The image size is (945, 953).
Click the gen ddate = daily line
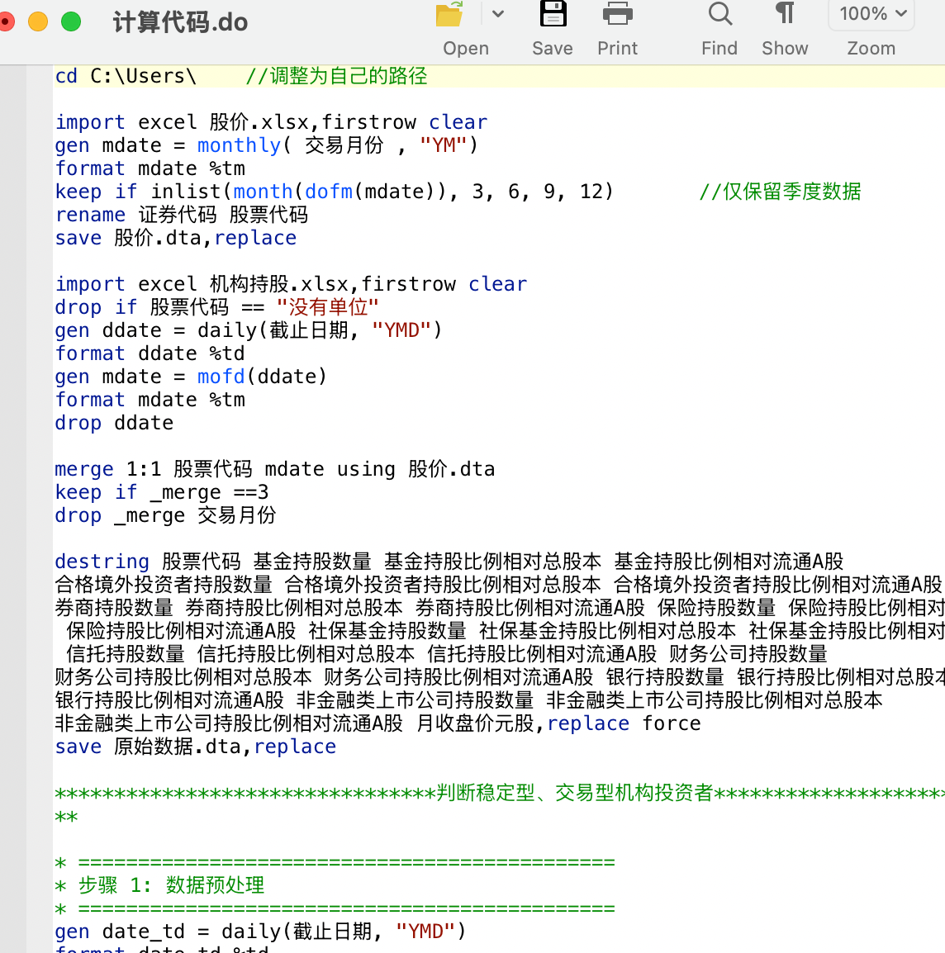(x=249, y=330)
